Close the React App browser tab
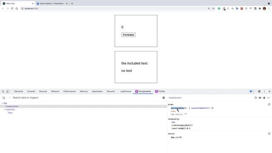Screen dimensions: 272x153 [x=33, y=3]
